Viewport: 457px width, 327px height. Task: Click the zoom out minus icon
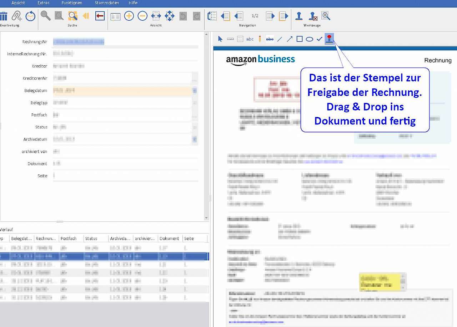coord(142,16)
